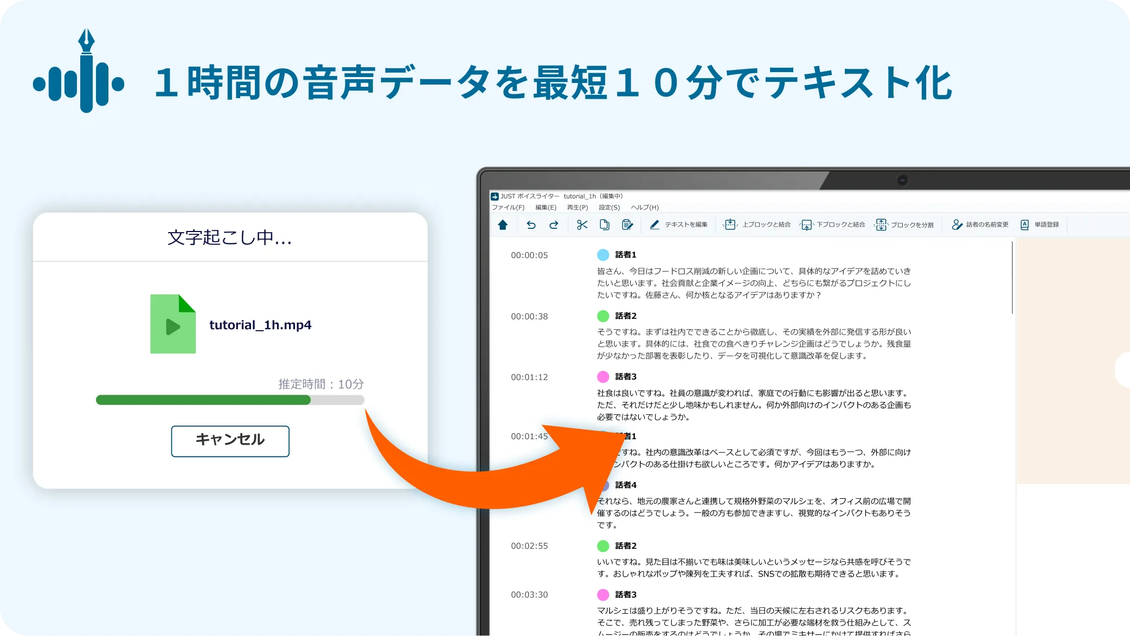Click the Home icon on the toolbar
Image resolution: width=1130 pixels, height=636 pixels.
coord(502,224)
